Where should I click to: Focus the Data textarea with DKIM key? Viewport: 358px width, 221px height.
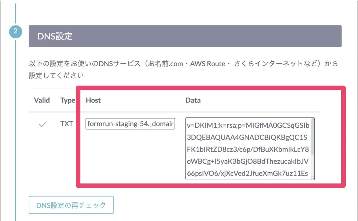250,149
